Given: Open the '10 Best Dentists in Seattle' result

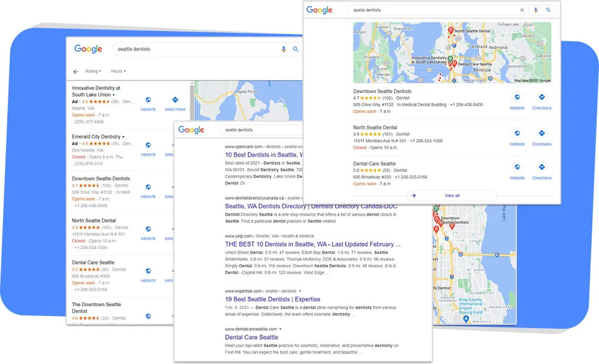Looking at the screenshot, I should coord(264,155).
